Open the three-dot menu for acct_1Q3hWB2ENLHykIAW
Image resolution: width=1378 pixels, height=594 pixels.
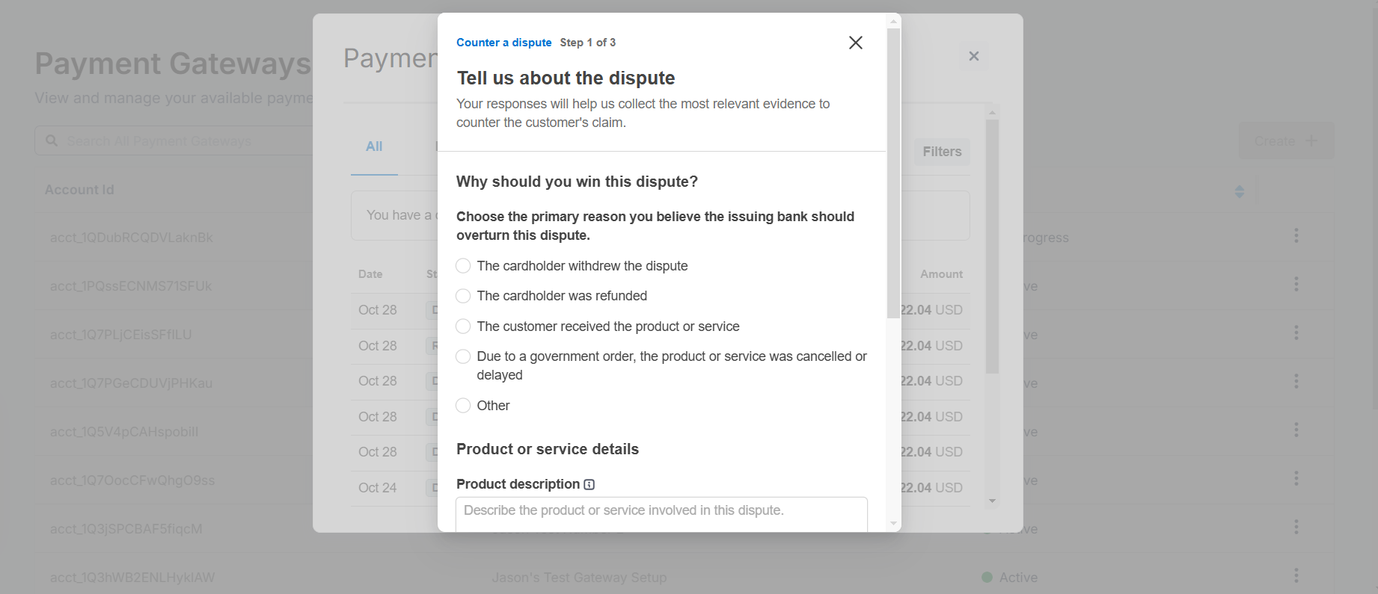coord(1296,576)
